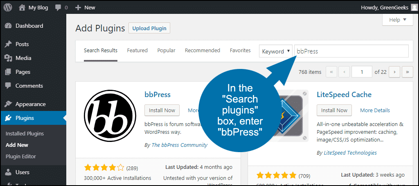Open LiteSpeed Technologies author link
Image resolution: width=419 pixels, height=186 pixels.
click(350, 153)
